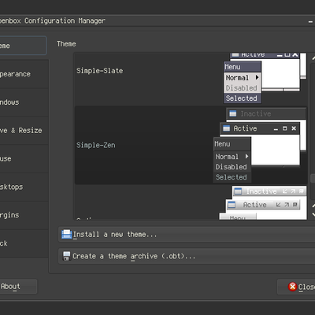
Task: Click the close X in Simple-Zen Active preview
Action: click(x=294, y=128)
